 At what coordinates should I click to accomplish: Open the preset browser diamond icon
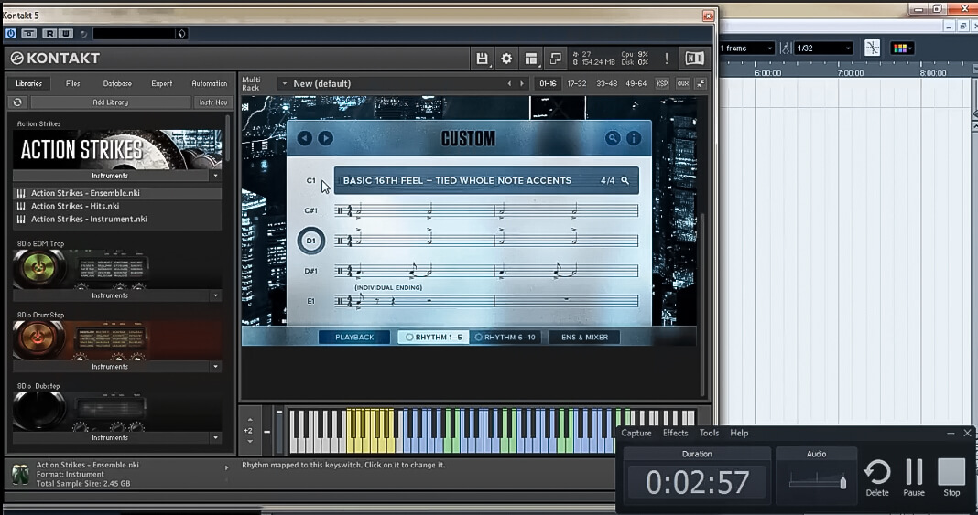pos(181,33)
